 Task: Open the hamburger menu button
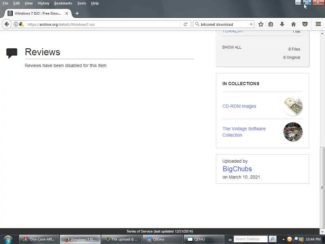[318, 24]
